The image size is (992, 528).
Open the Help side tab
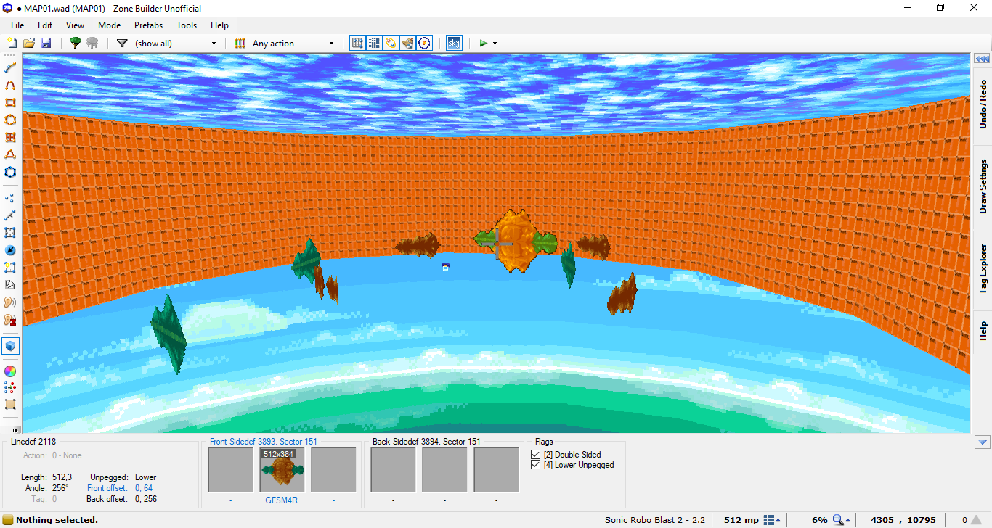983,331
